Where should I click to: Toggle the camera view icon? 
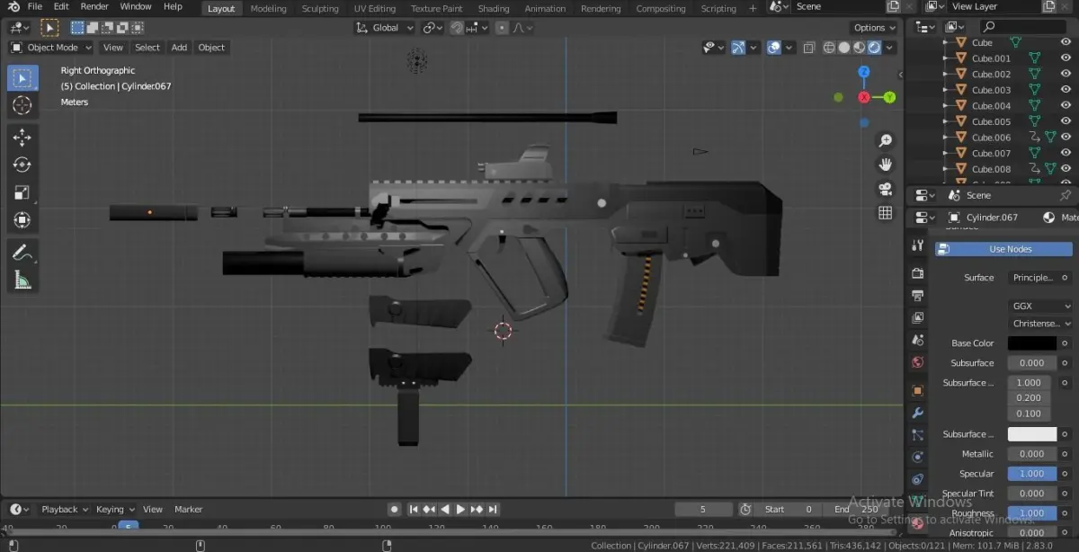886,189
